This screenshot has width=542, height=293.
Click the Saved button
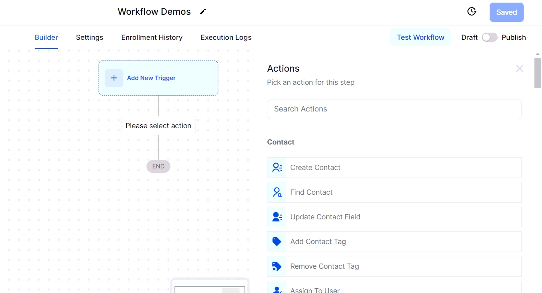click(x=507, y=12)
